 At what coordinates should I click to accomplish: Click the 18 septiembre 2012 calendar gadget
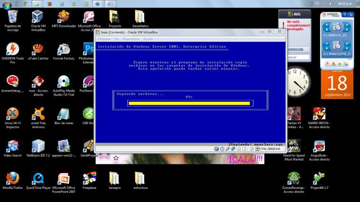coord(337,84)
